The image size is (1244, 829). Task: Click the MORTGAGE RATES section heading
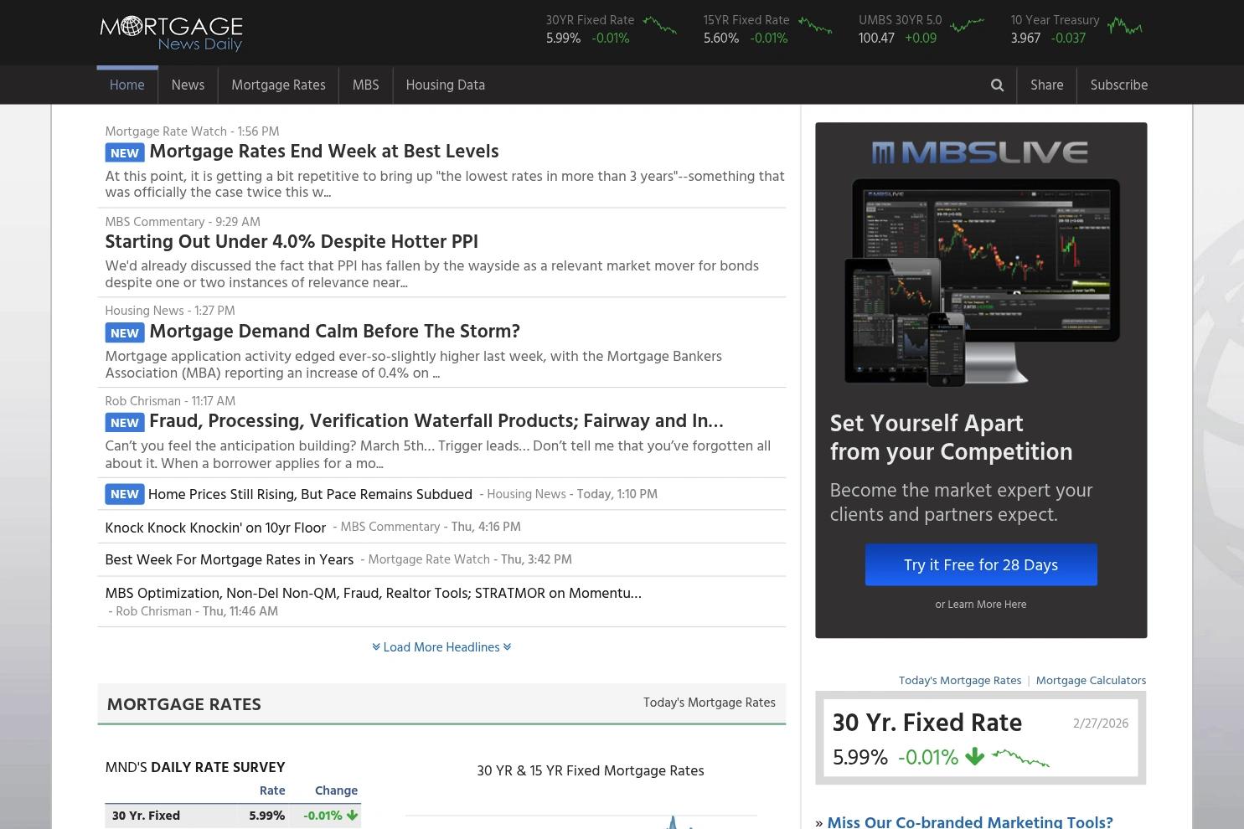point(184,704)
